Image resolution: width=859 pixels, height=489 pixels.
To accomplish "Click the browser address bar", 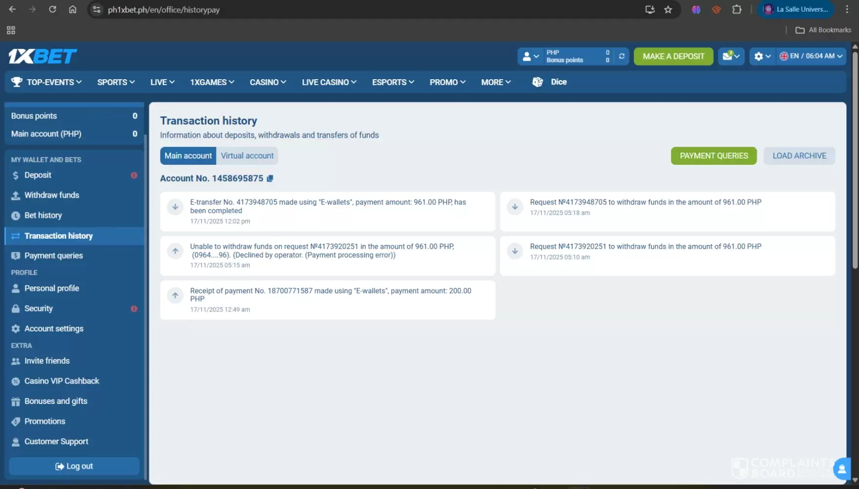I will coord(342,10).
